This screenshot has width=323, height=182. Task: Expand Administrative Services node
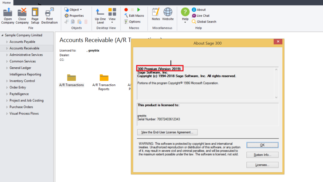7,55
